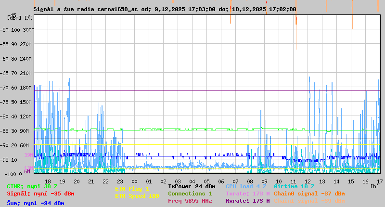Image resolution: width=385 pixels, height=207 pixels.
Task: Select hour label '14' on the time axis
Action: tap(336, 181)
